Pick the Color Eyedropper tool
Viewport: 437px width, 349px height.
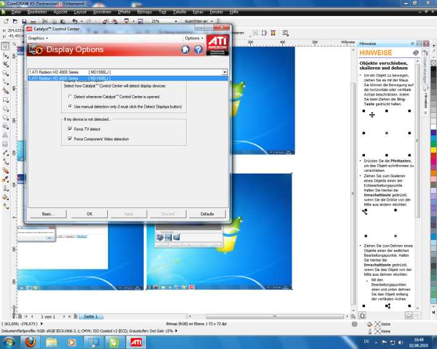click(6, 180)
